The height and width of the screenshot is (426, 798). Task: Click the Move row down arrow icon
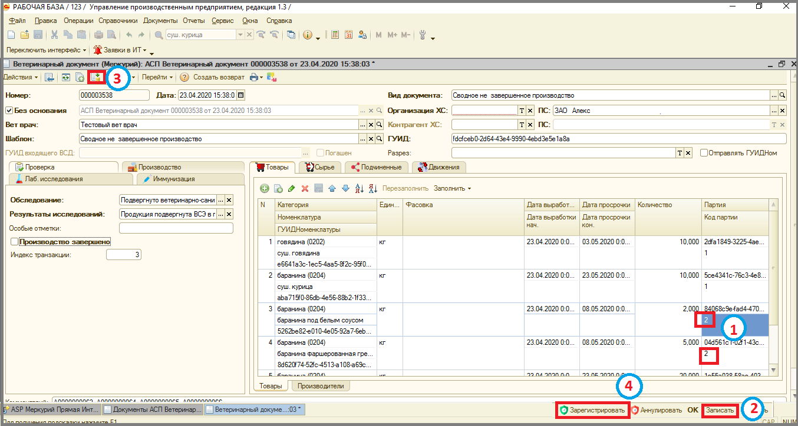pyautogui.click(x=345, y=188)
